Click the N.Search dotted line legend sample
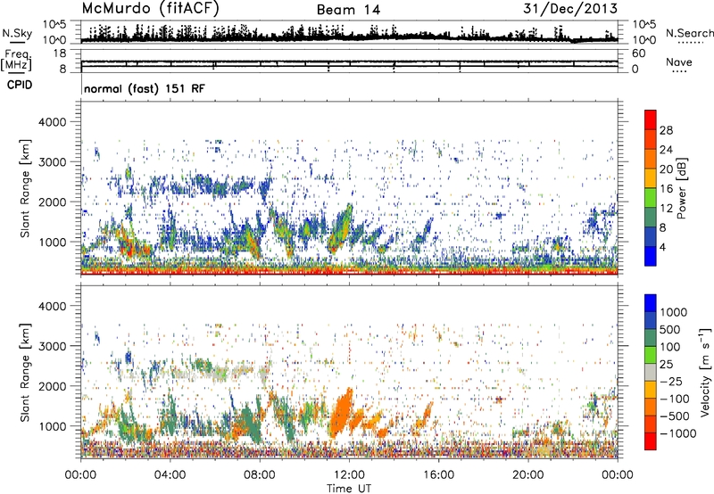This screenshot has height=494, width=714. [691, 43]
